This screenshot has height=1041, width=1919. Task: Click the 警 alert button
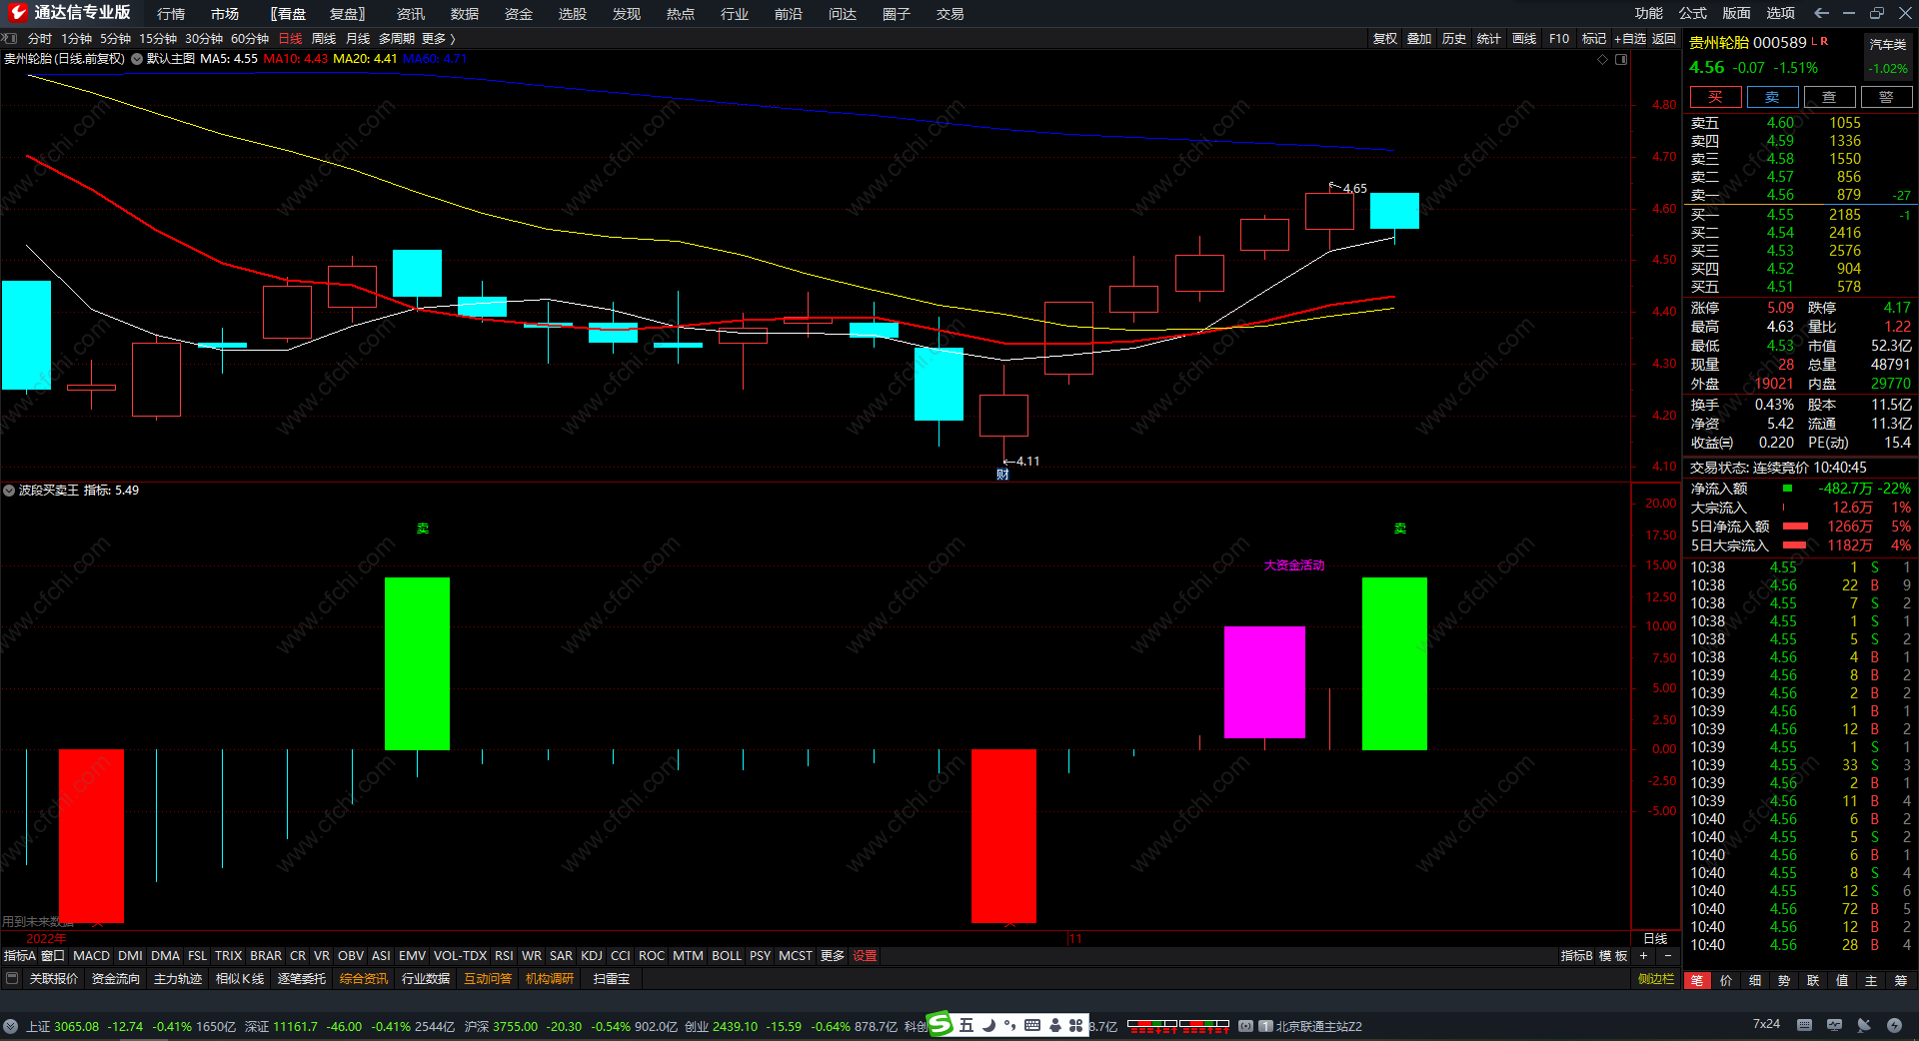pos(1887,97)
